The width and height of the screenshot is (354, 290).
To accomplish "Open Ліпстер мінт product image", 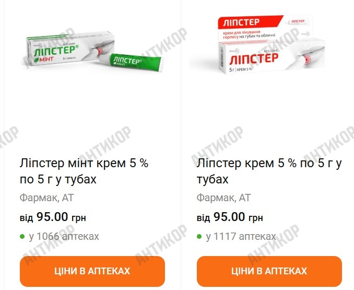I will click(x=94, y=51).
